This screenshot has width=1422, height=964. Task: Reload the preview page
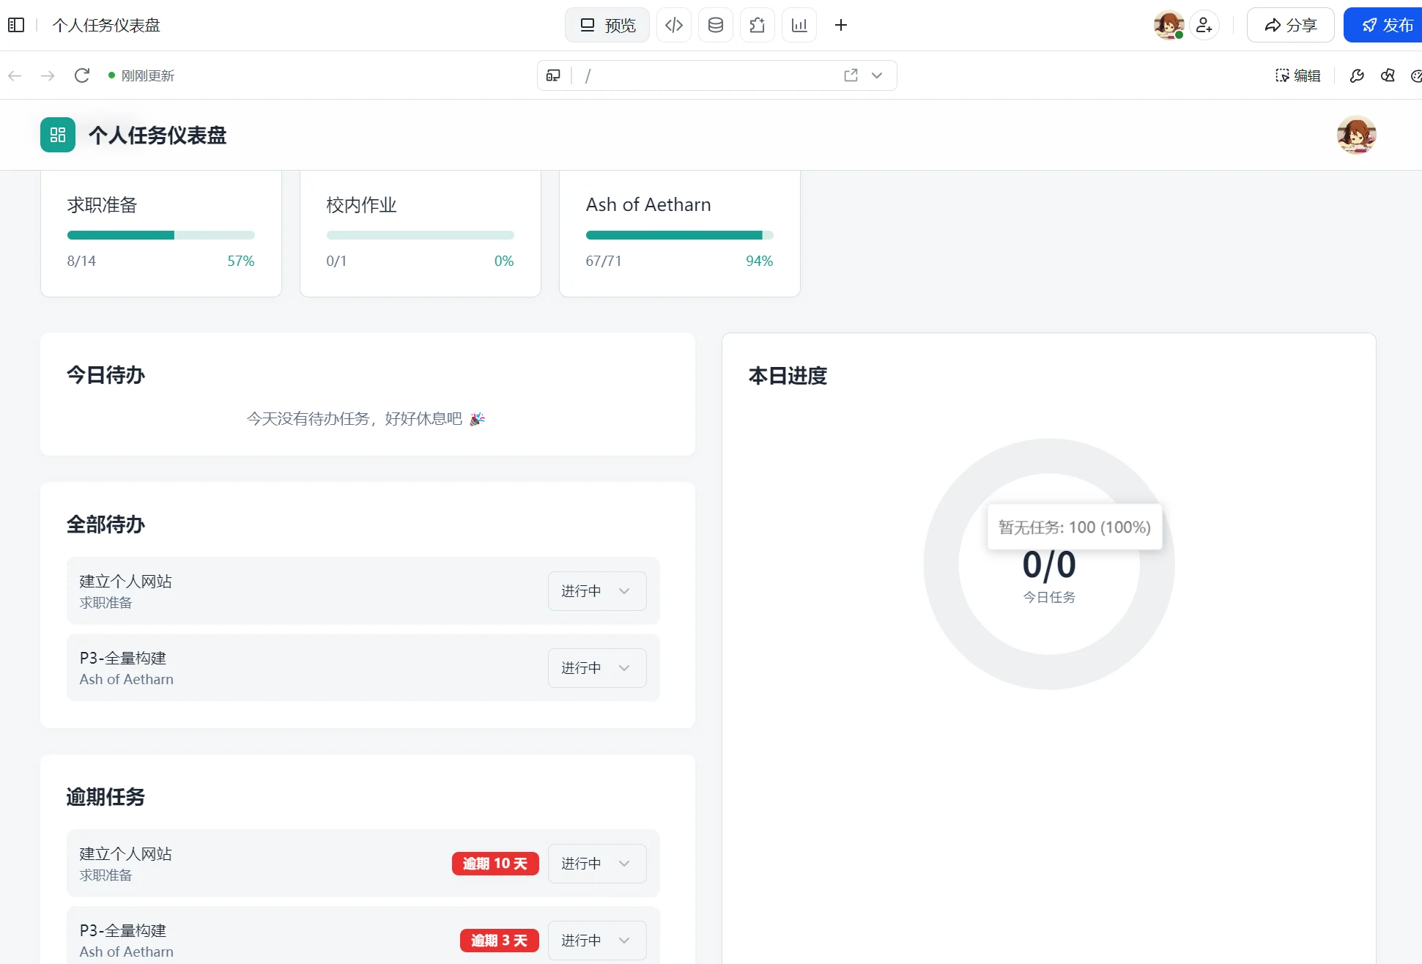(82, 75)
